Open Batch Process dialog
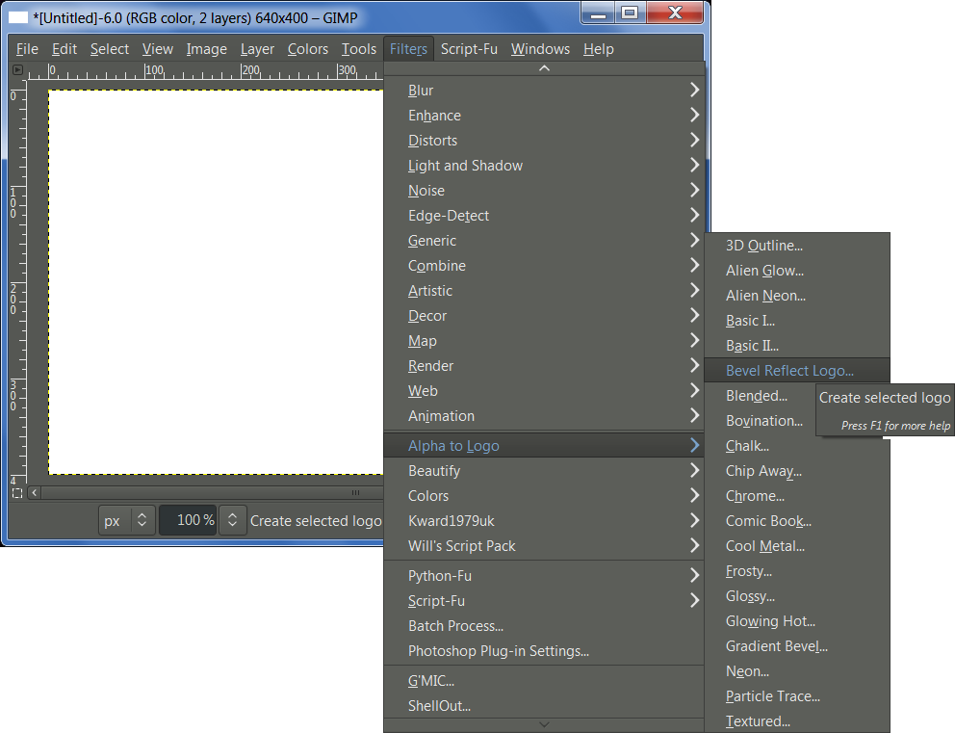 click(544, 626)
